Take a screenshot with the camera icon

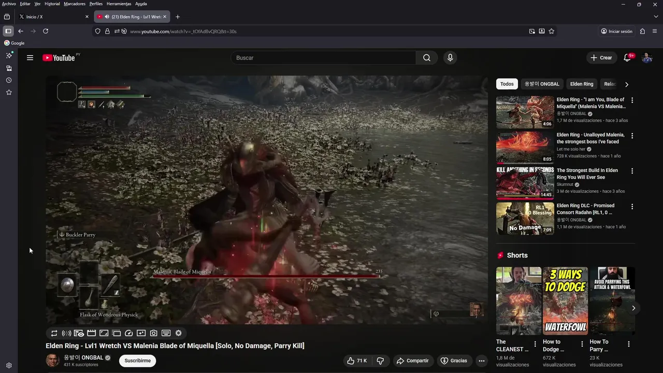(x=154, y=333)
